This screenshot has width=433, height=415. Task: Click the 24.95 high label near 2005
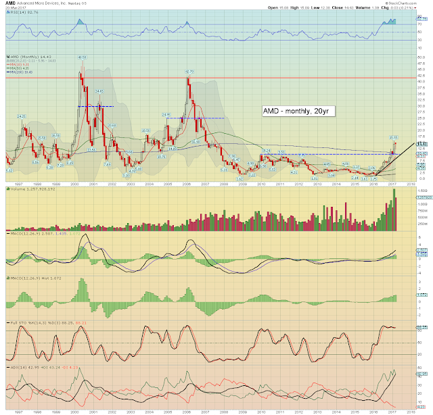[x=166, y=114]
